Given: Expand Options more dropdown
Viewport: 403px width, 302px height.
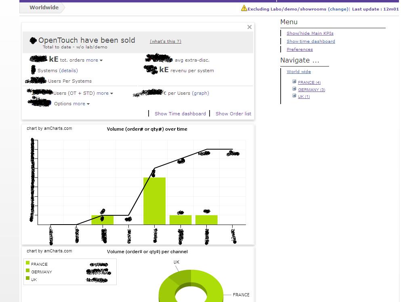Looking at the screenshot, I should click(81, 104).
